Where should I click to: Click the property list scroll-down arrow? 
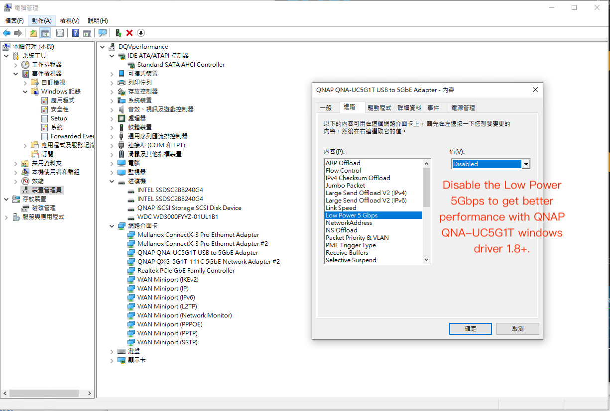426,259
